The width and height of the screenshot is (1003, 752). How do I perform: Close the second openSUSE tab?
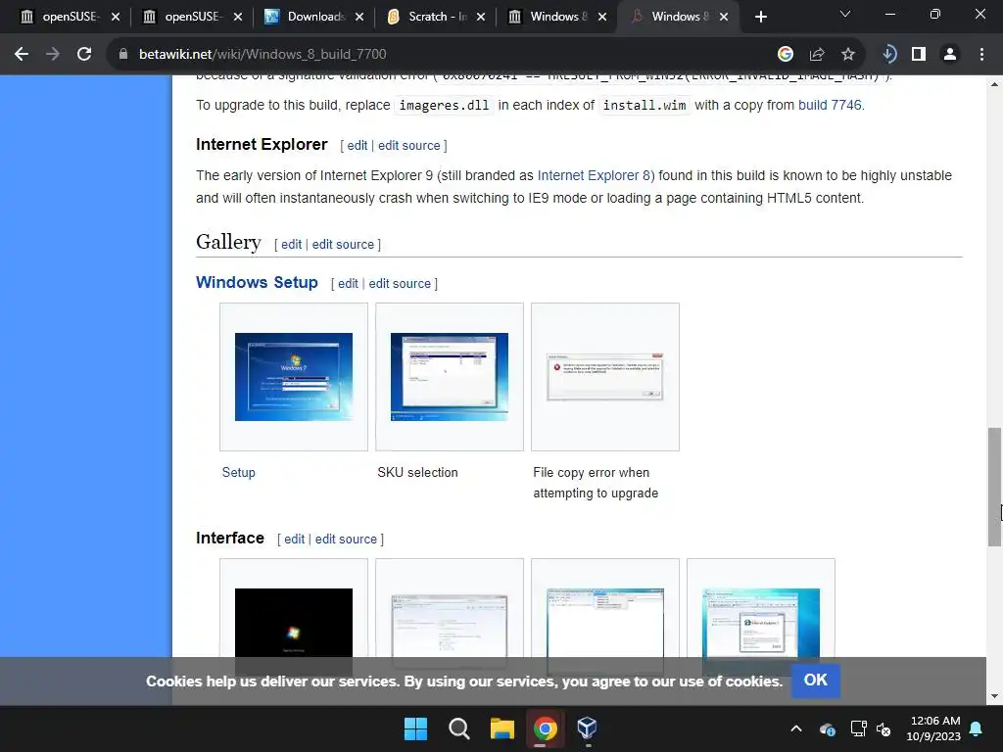click(238, 17)
